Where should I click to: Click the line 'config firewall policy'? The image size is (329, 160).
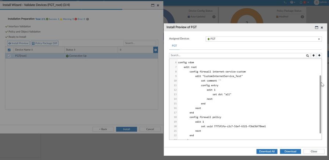(205, 117)
